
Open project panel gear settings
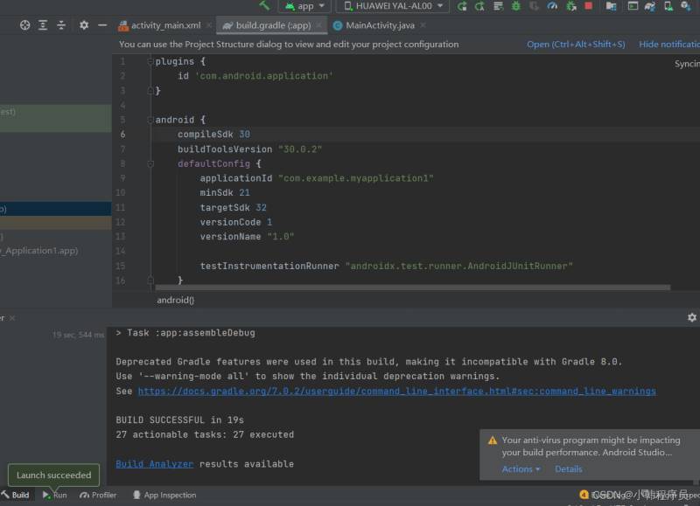tap(84, 25)
